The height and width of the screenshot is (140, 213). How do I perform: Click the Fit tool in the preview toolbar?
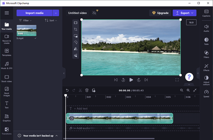pos(76,23)
